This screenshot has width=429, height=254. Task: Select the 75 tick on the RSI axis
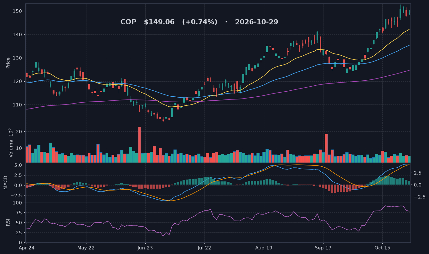pos(19,213)
